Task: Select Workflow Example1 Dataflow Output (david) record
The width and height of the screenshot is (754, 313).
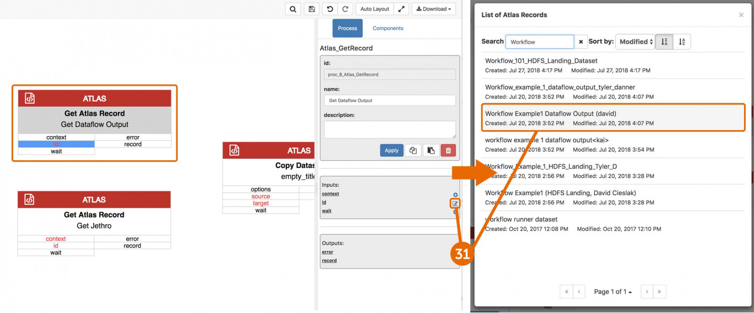Action: pyautogui.click(x=613, y=118)
